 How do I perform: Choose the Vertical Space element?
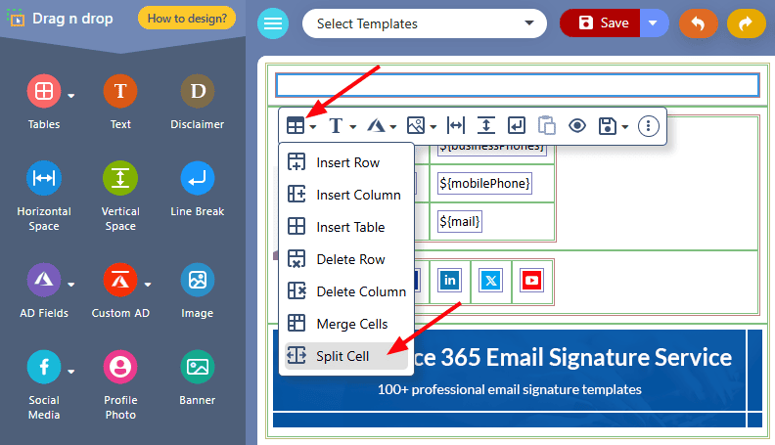[120, 178]
